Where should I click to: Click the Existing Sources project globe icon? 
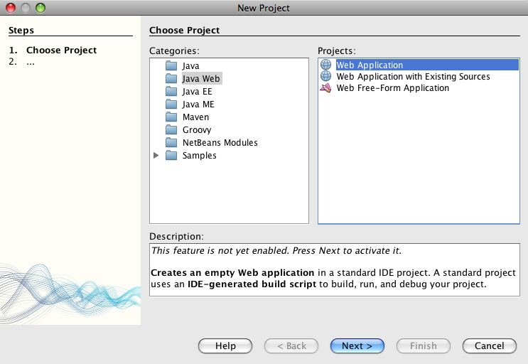(326, 77)
